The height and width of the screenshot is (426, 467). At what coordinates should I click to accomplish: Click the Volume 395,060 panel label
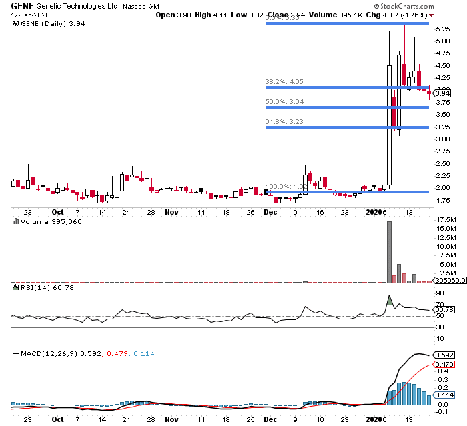(51, 221)
